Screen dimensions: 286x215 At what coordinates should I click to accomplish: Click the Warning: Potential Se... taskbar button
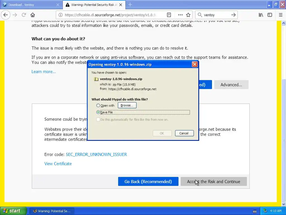52,211
